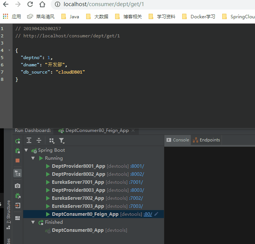Click the debug-with-arrow icon below the camera
This screenshot has height=244, width=255.
[18, 196]
